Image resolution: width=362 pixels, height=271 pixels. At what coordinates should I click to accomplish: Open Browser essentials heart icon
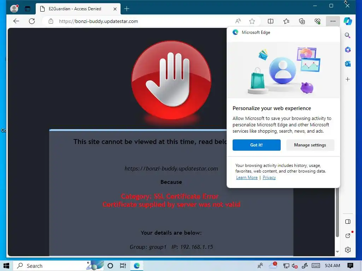317,21
